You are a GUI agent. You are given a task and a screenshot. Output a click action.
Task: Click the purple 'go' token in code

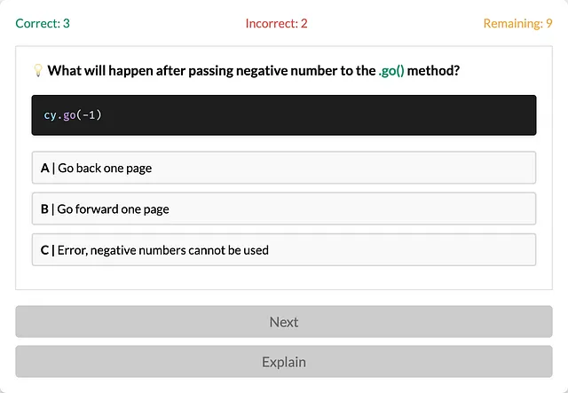(69, 115)
